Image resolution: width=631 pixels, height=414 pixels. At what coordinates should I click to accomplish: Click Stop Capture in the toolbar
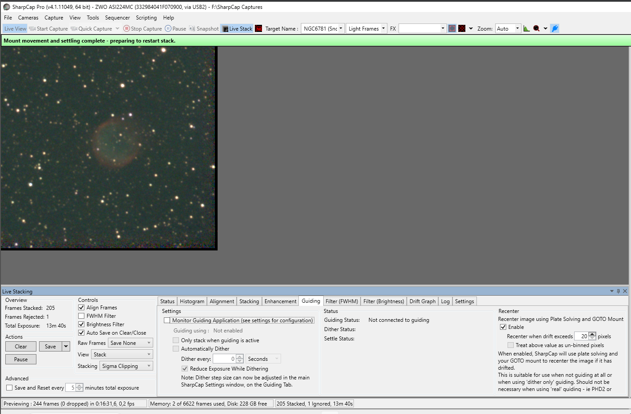(143, 28)
